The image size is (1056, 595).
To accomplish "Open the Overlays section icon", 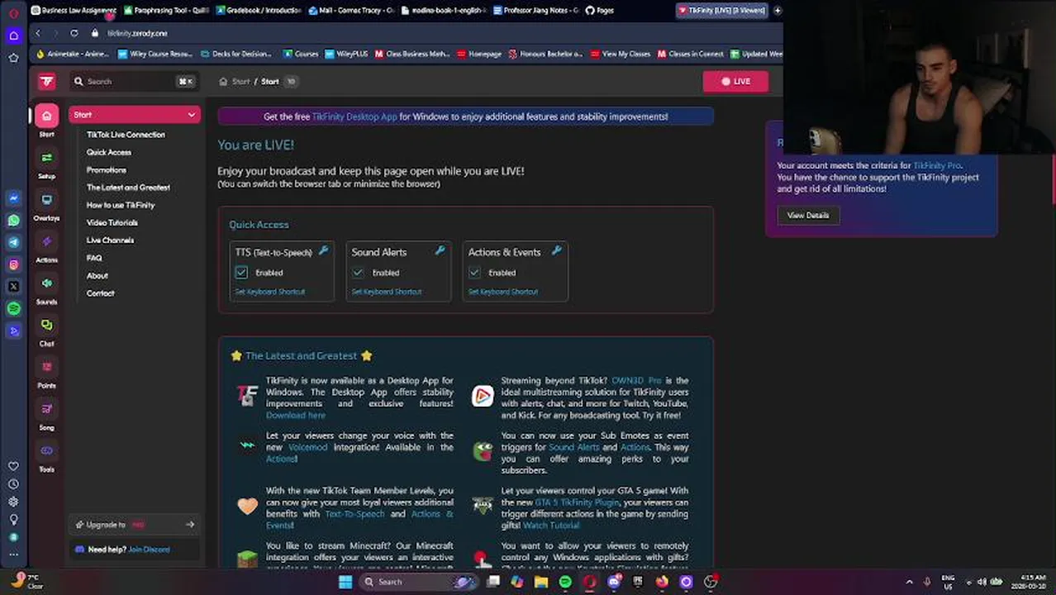I will pos(46,200).
